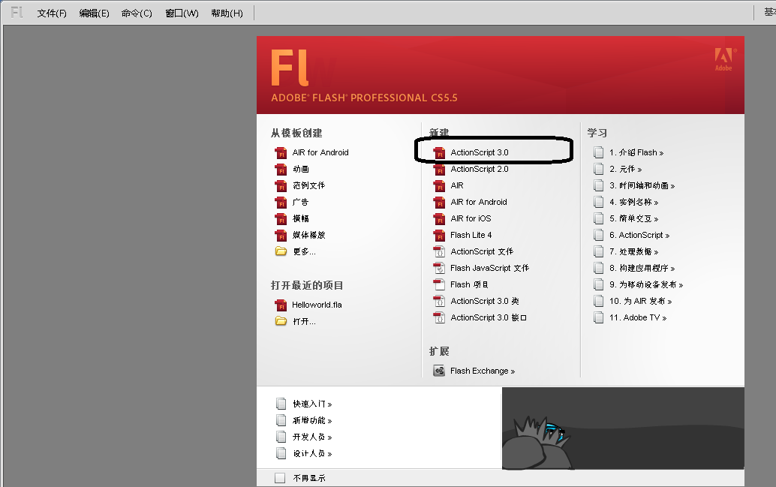Open the 开发人员 link
776x487 pixels.
pyautogui.click(x=312, y=437)
